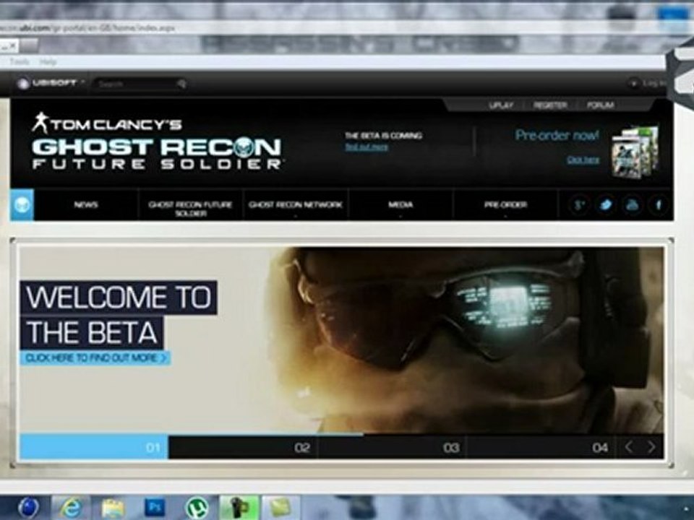Visit the FORUM link
This screenshot has width=694, height=520.
pos(600,105)
